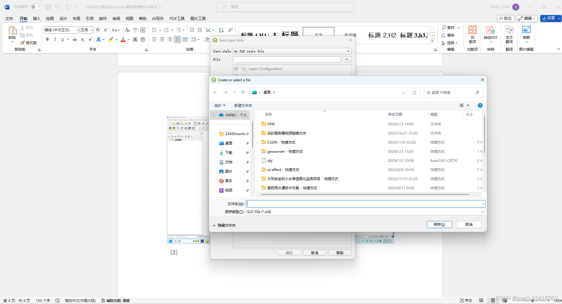Screen dimensions: 562x304
Task: Open the font size dropdown
Action: click(92, 30)
